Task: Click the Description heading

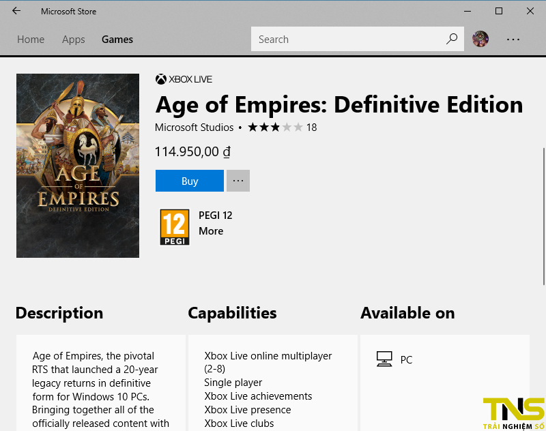Action: tap(59, 313)
